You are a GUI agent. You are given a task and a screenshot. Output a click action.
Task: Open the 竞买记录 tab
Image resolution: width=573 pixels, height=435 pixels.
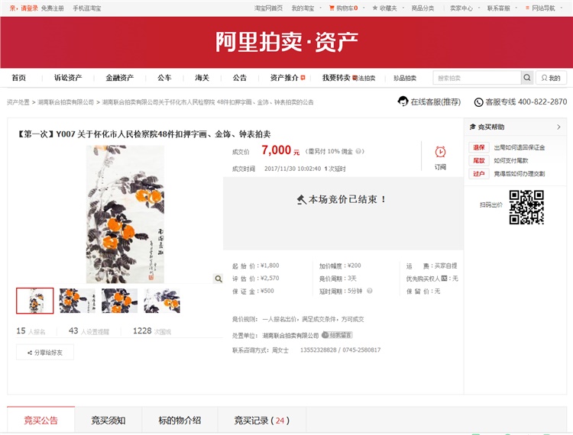[261, 420]
